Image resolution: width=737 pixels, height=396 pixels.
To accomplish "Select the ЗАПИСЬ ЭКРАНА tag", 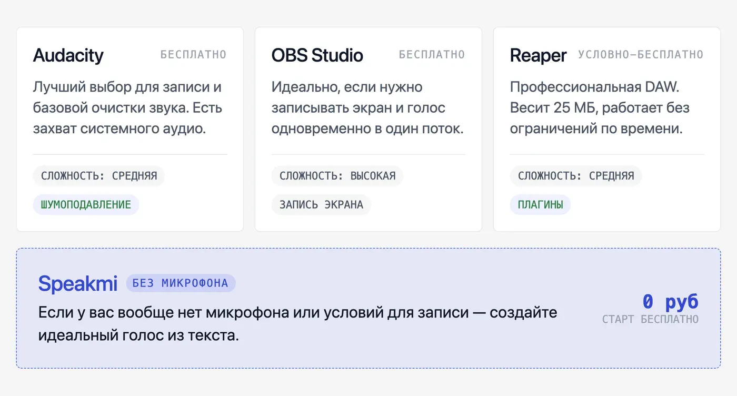I will (321, 205).
